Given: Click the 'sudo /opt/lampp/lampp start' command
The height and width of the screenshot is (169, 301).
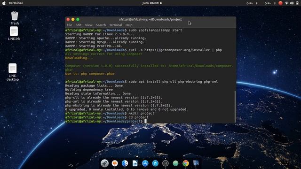Looking at the screenshot, I should (155, 30).
